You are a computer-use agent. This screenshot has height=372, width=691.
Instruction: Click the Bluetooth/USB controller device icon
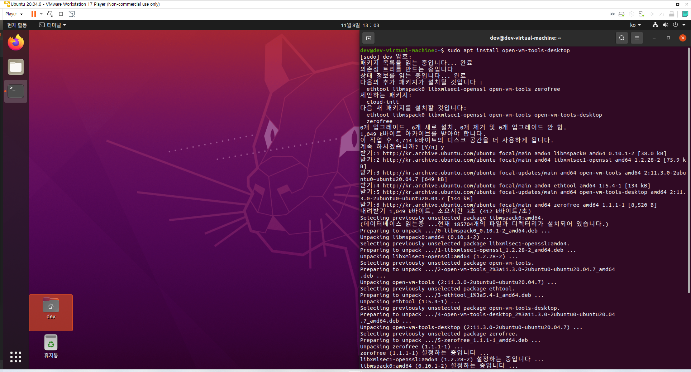[662, 14]
